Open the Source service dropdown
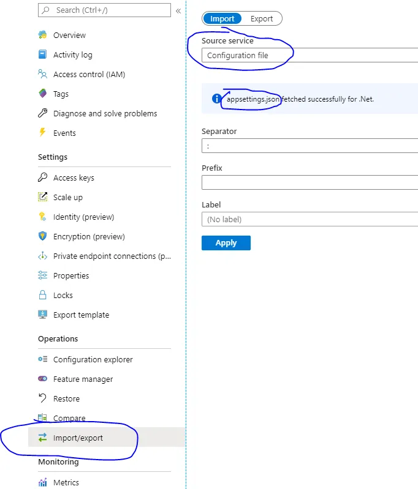The height and width of the screenshot is (489, 418). pyautogui.click(x=310, y=56)
